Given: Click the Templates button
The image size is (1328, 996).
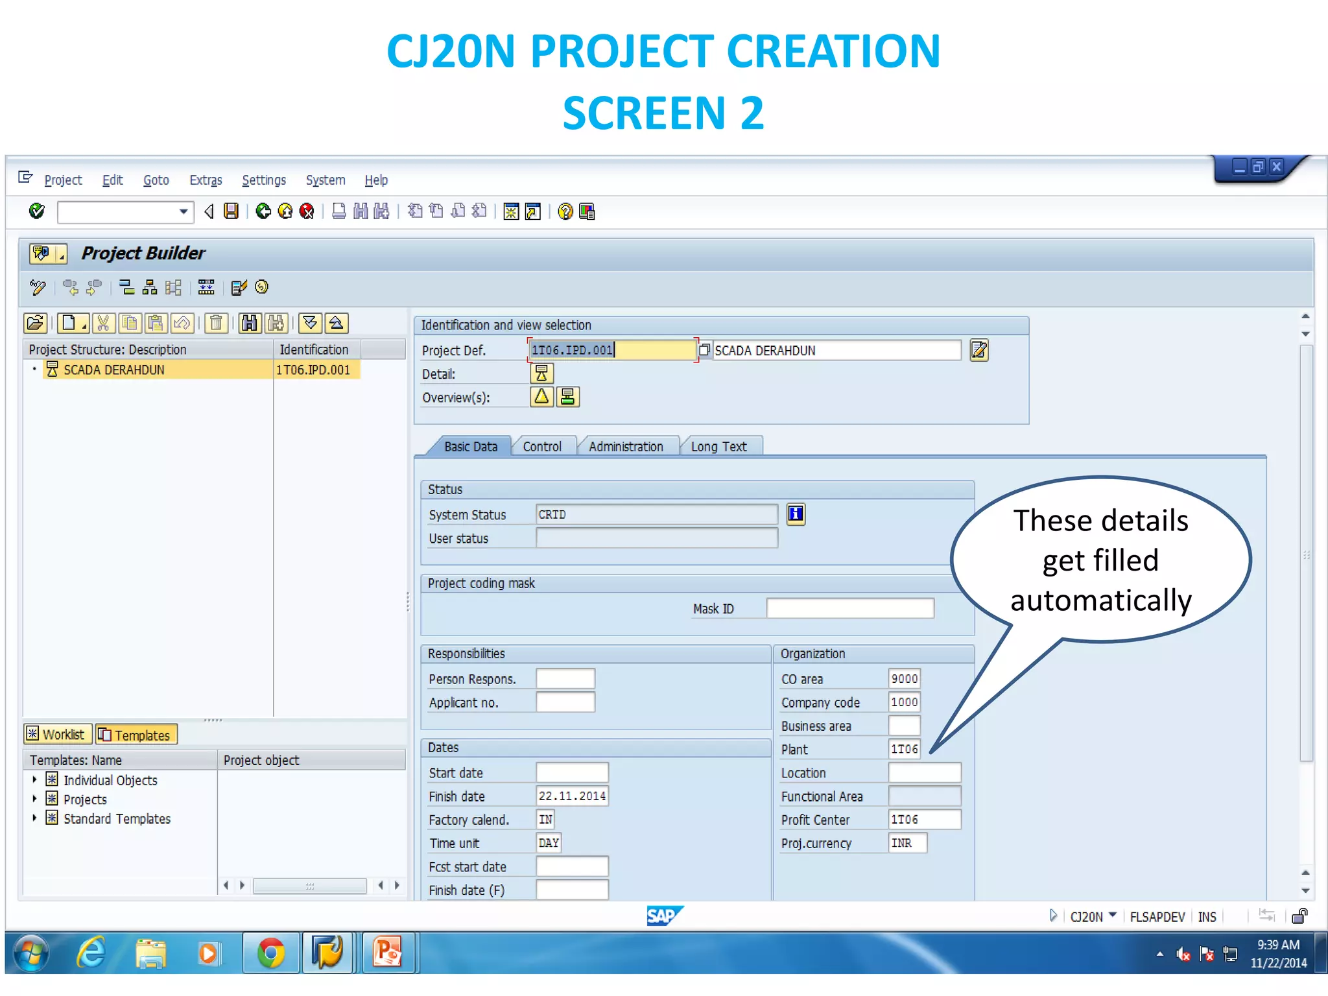Looking at the screenshot, I should click(x=137, y=735).
